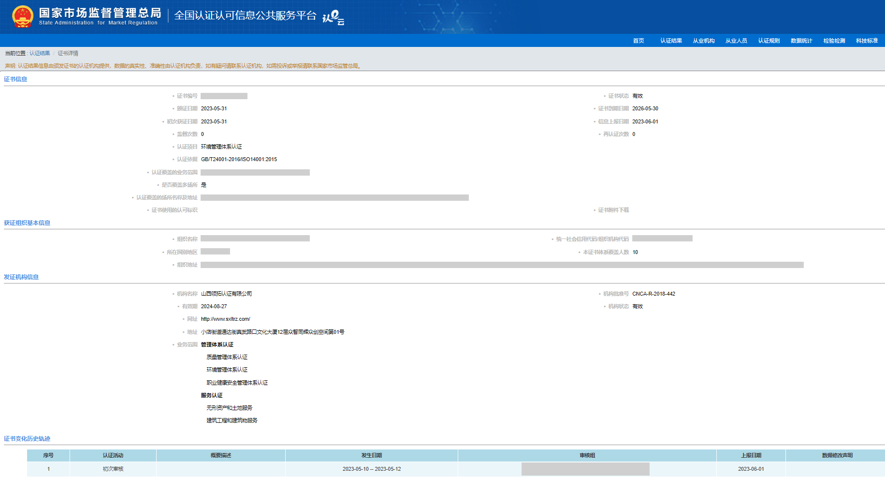The width and height of the screenshot is (885, 478).
Task: Open 认证结果 in the top navigation bar
Action: (671, 41)
